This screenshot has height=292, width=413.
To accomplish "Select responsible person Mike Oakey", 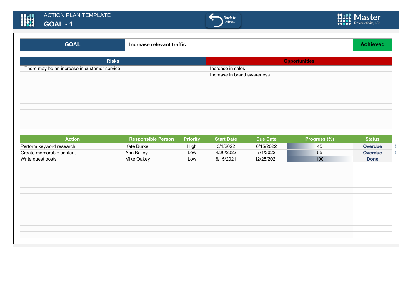I will tap(151, 159).
